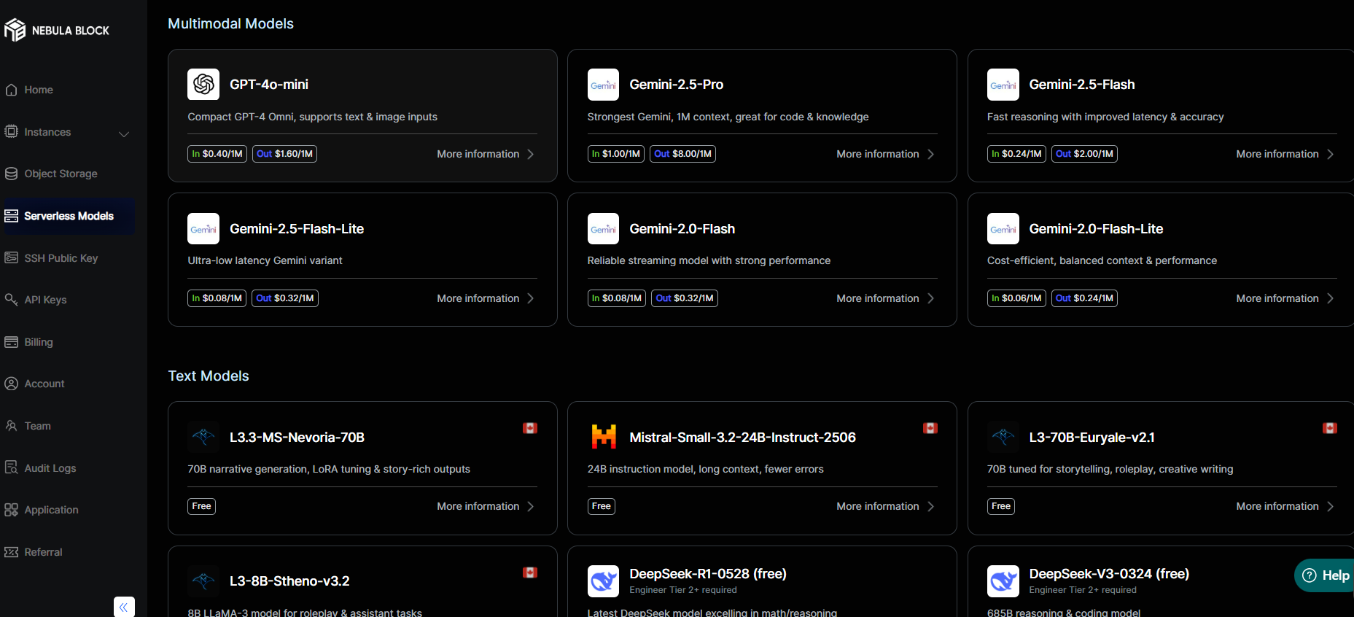Click the DeepSeek-R1-0528 whale icon
This screenshot has width=1354, height=617.
(603, 581)
